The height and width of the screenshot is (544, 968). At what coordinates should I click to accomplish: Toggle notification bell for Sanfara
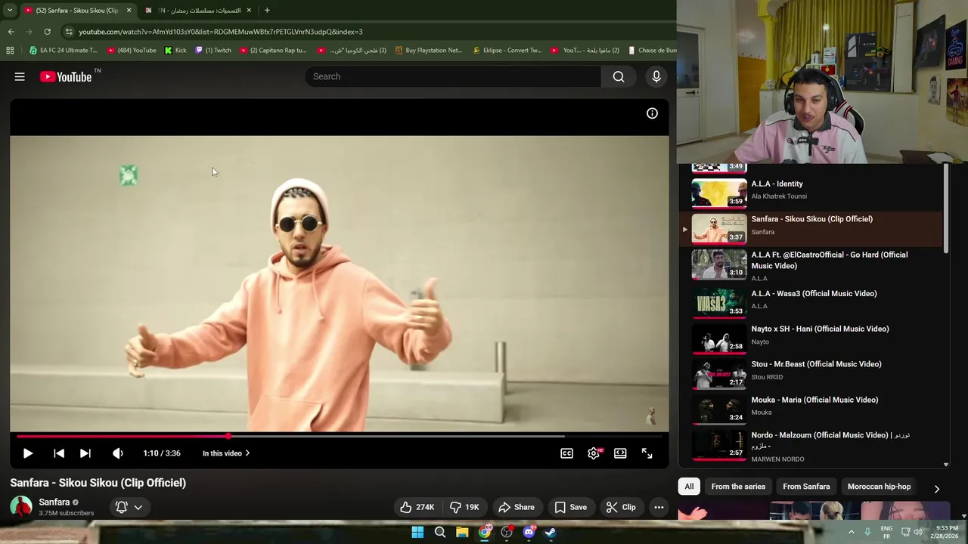pos(121,507)
